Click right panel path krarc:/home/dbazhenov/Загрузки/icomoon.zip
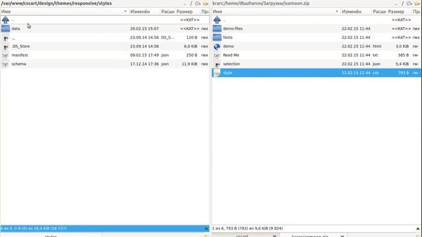Viewport: 422px width, 237px height. click(261, 3)
